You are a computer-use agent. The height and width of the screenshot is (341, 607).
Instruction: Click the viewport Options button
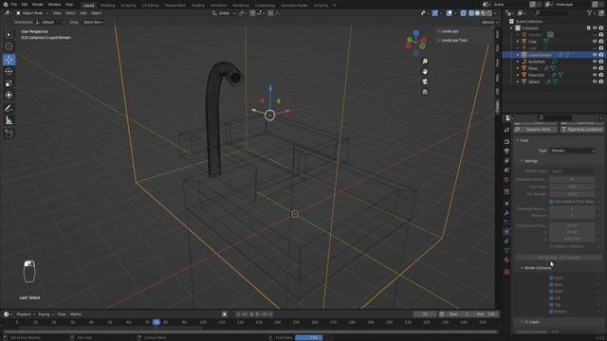pyautogui.click(x=489, y=23)
